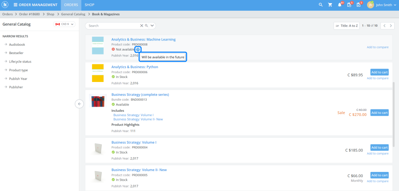Open the checked clipboard icon showing 3
The width and height of the screenshot is (399, 191).
[x=359, y=5]
